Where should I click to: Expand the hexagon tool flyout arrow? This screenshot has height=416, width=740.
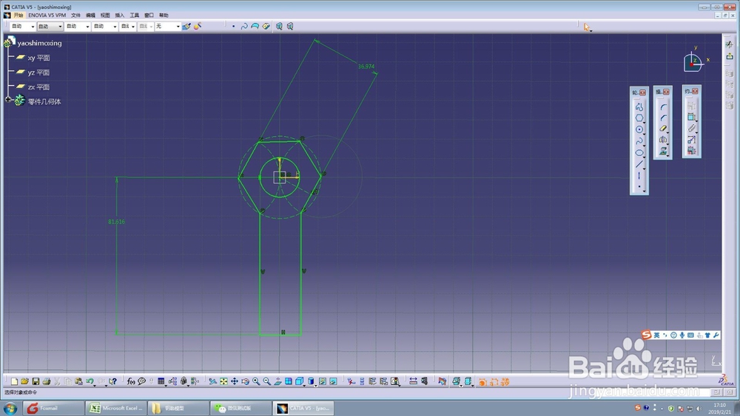coord(645,123)
